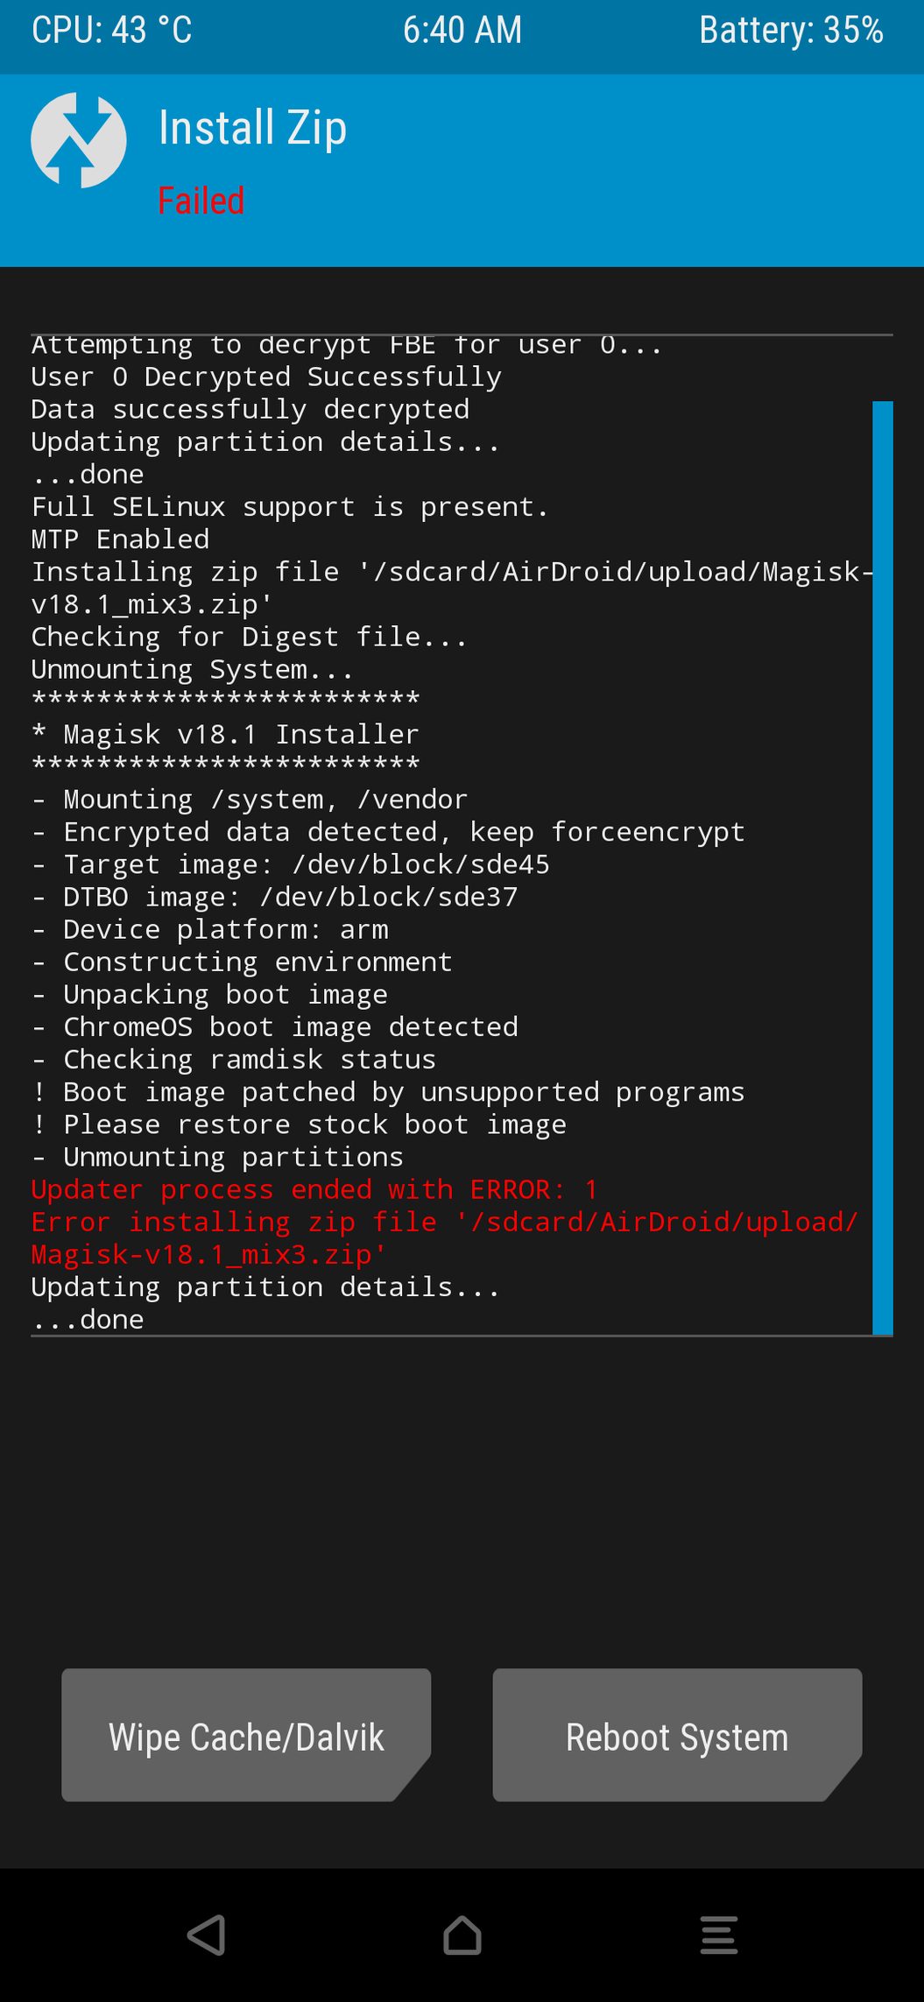Tap the red Failed status text
The height and width of the screenshot is (2002, 924).
pos(201,201)
